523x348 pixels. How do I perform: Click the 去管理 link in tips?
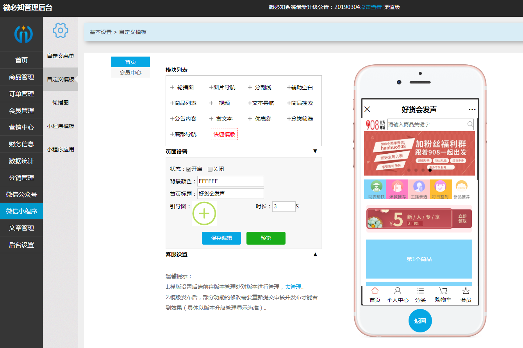[293, 287]
